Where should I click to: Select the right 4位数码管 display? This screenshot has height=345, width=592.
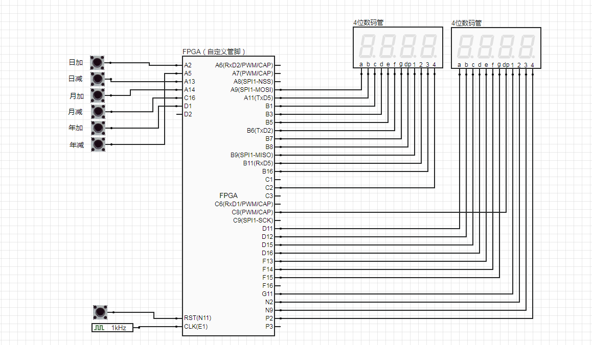coord(496,48)
